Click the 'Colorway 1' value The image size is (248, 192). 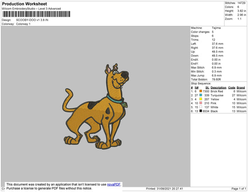tap(23, 24)
